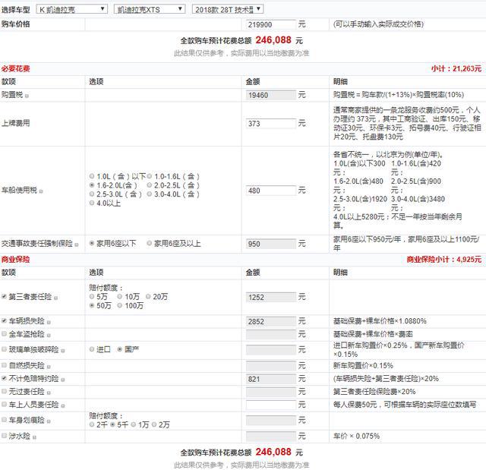Click info icon next to 车身划痕险
Screen dimensions: 486x470
tap(49, 421)
